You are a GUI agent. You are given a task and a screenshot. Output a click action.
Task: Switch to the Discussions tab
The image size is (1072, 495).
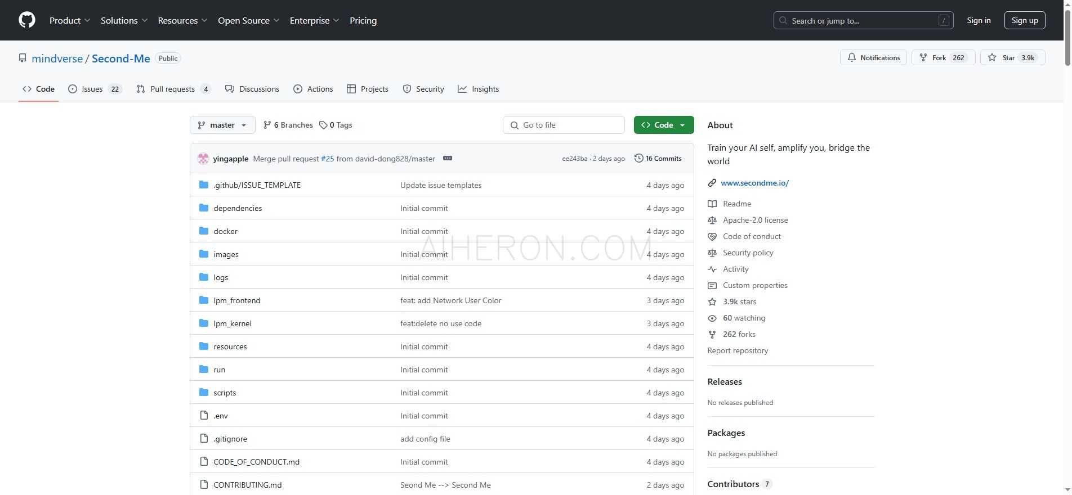[x=252, y=89]
